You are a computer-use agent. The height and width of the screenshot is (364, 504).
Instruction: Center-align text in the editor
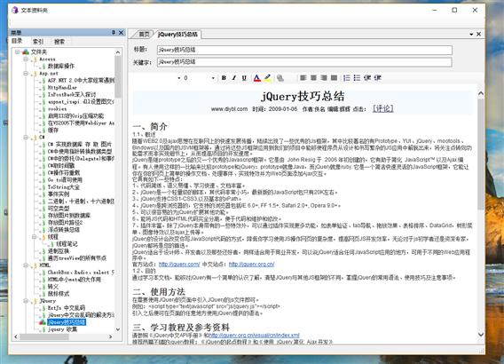coord(313,78)
